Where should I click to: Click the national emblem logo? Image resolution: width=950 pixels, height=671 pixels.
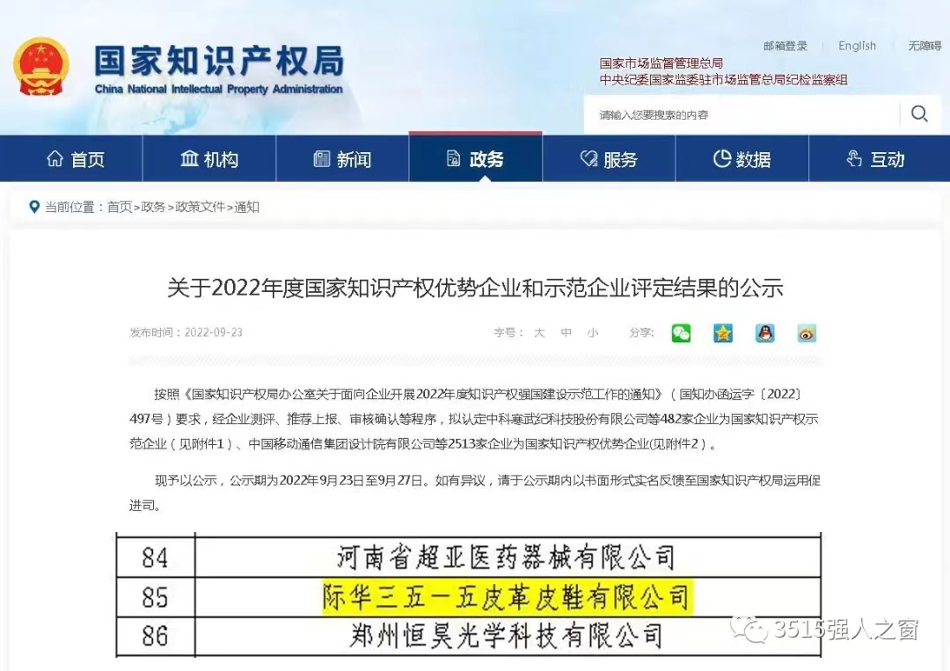[x=41, y=67]
